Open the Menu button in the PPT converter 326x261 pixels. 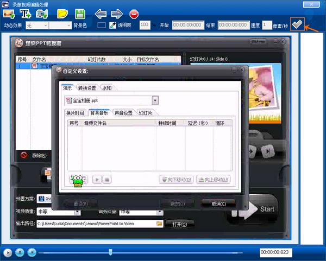click(259, 42)
